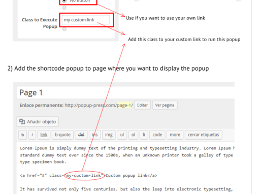
Task: Click 'Use if you want to use your own link' text
Action: point(166,18)
